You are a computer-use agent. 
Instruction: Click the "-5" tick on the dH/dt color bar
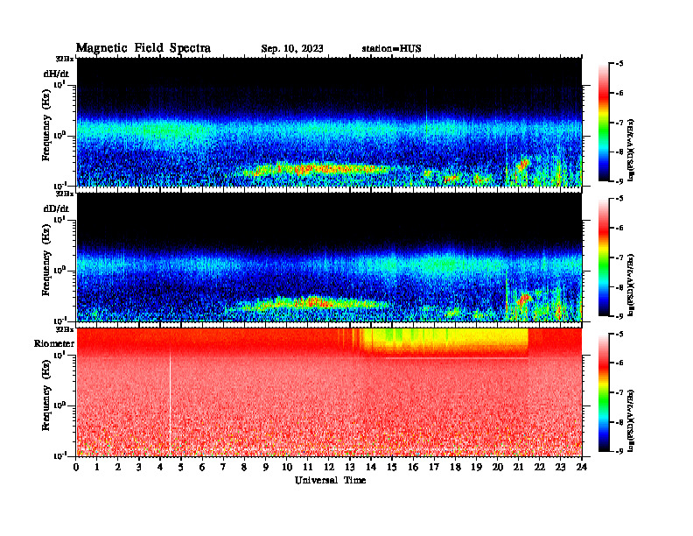pos(619,64)
